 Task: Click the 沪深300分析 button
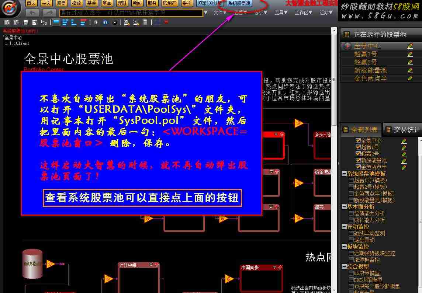point(210,3)
